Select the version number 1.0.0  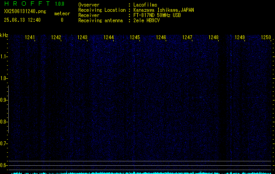[x=59, y=4]
